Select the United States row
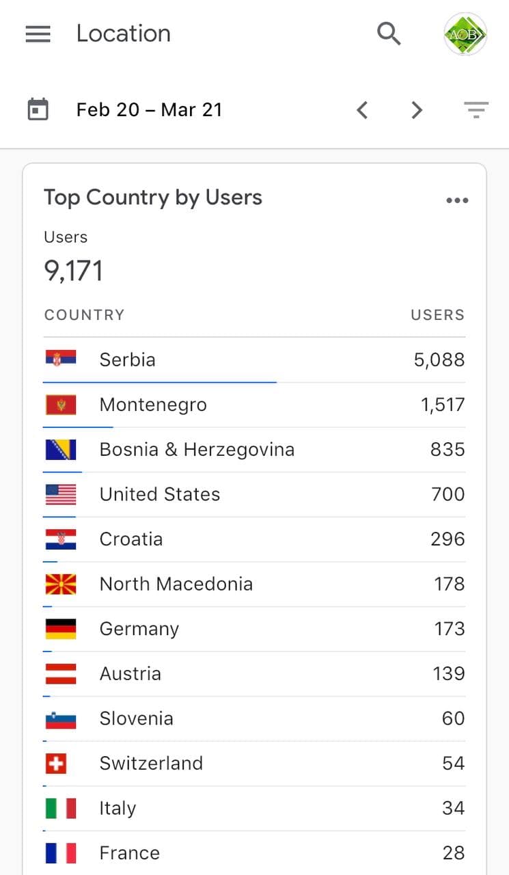 254,494
